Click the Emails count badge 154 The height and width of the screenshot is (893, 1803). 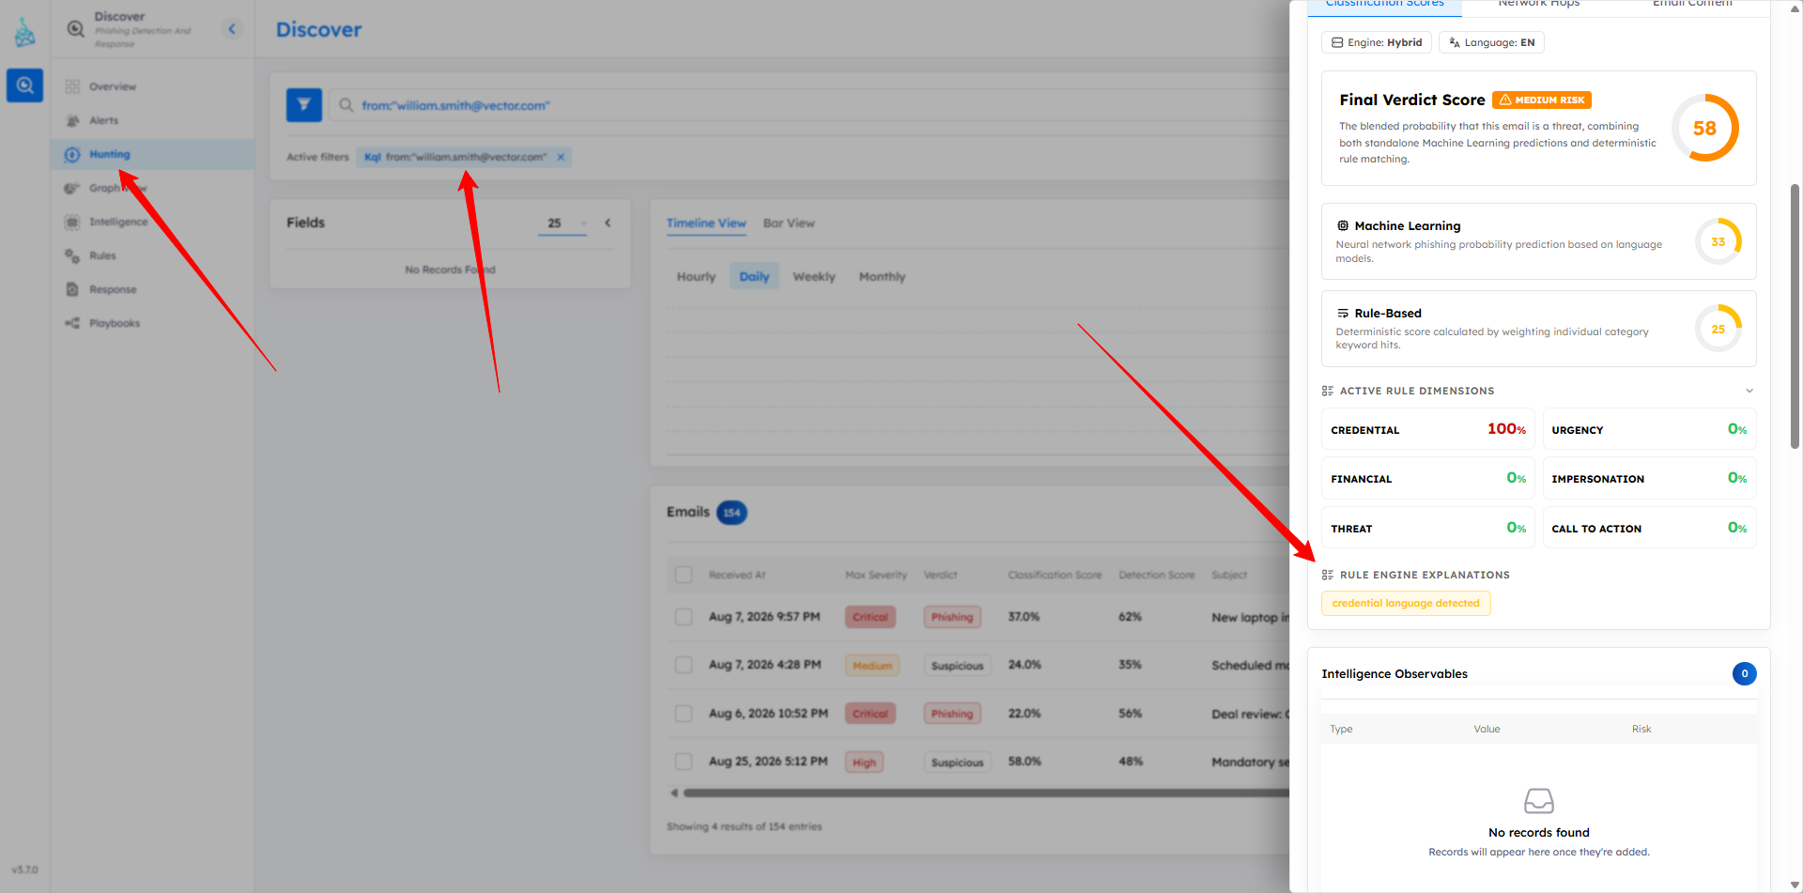tap(732, 513)
